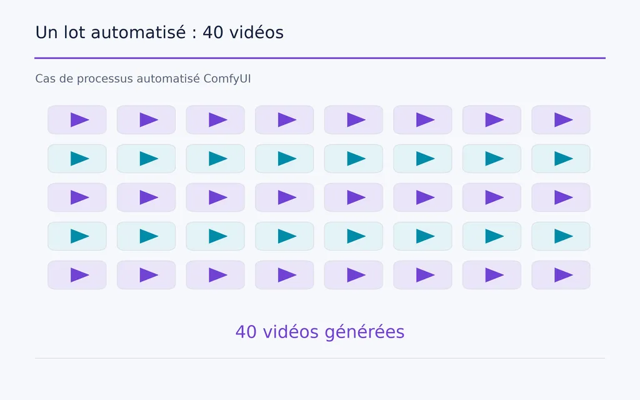Play the first purple video in bottom row
Image resolution: width=640 pixels, height=400 pixels.
click(x=77, y=275)
